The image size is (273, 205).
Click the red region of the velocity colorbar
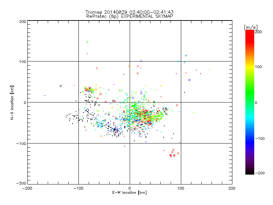250,37
